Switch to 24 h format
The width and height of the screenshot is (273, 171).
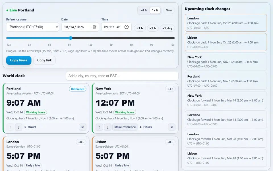click(x=144, y=10)
